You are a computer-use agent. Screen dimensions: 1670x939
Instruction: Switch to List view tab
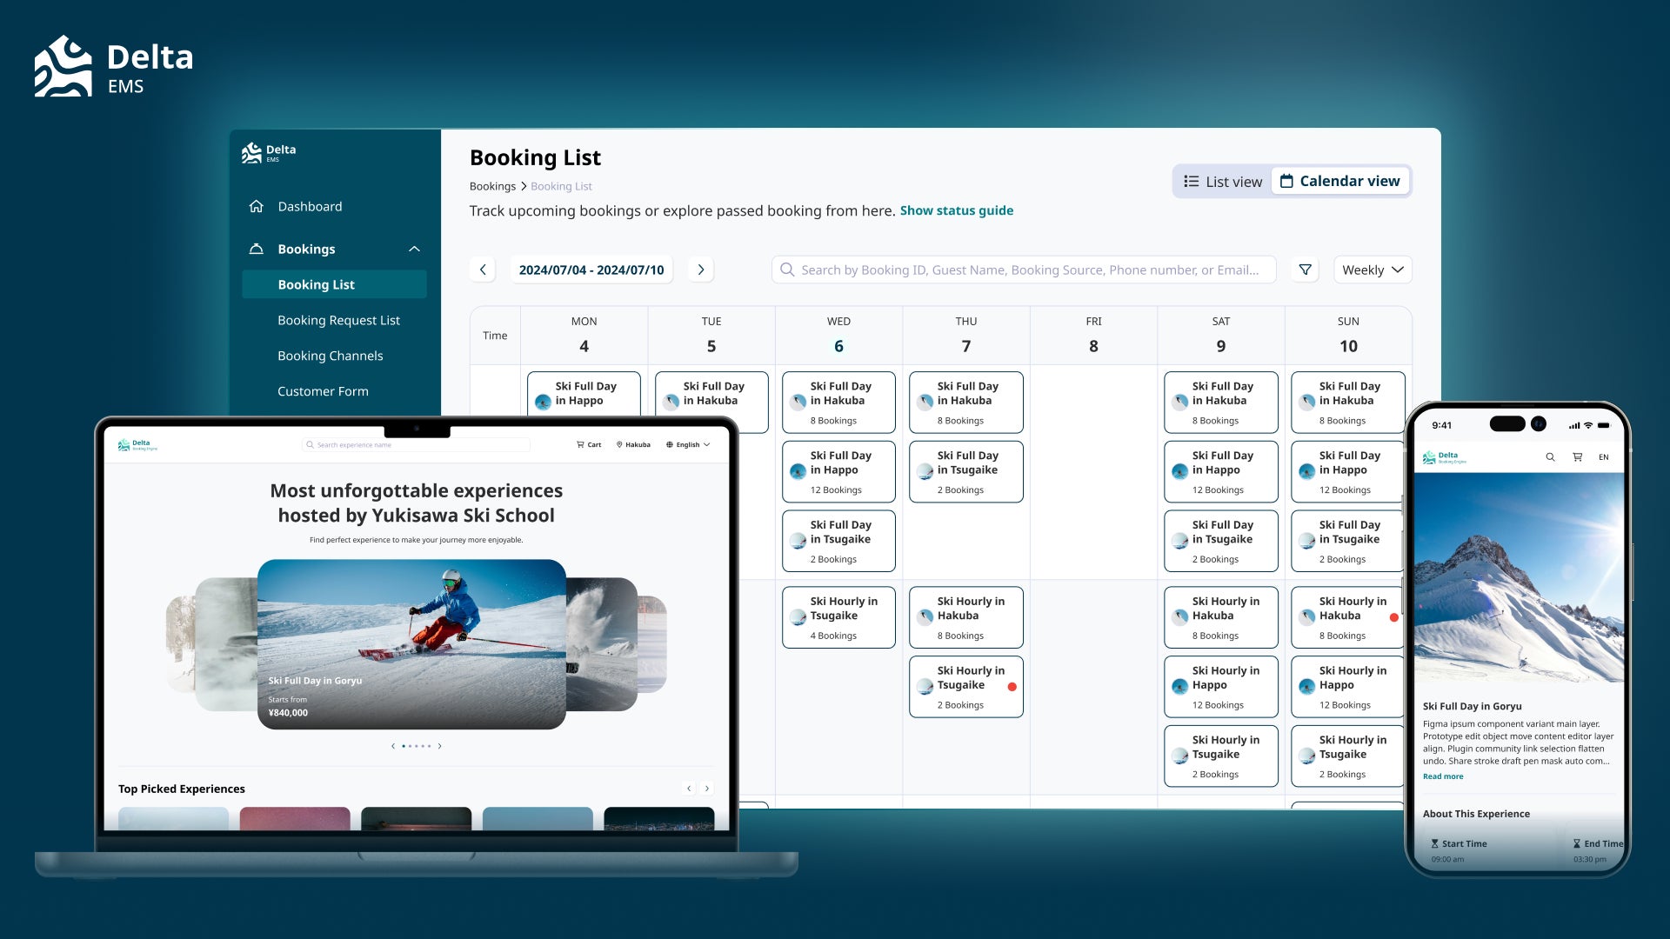point(1224,181)
